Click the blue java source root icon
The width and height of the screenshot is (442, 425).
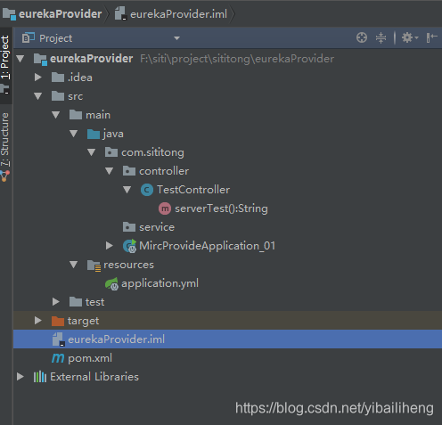tap(94, 134)
